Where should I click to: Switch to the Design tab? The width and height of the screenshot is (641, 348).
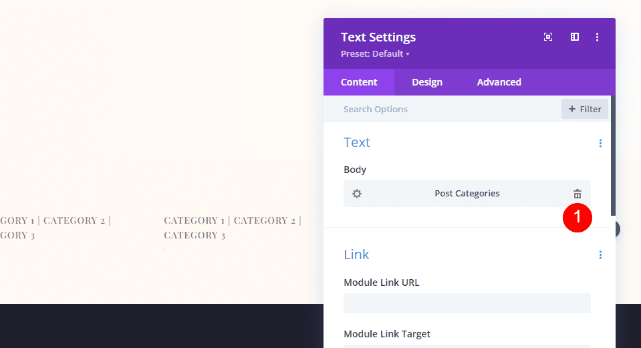[x=427, y=82]
